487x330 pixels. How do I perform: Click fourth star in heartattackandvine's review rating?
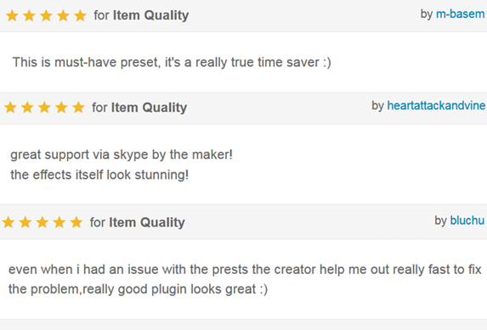[x=61, y=108]
